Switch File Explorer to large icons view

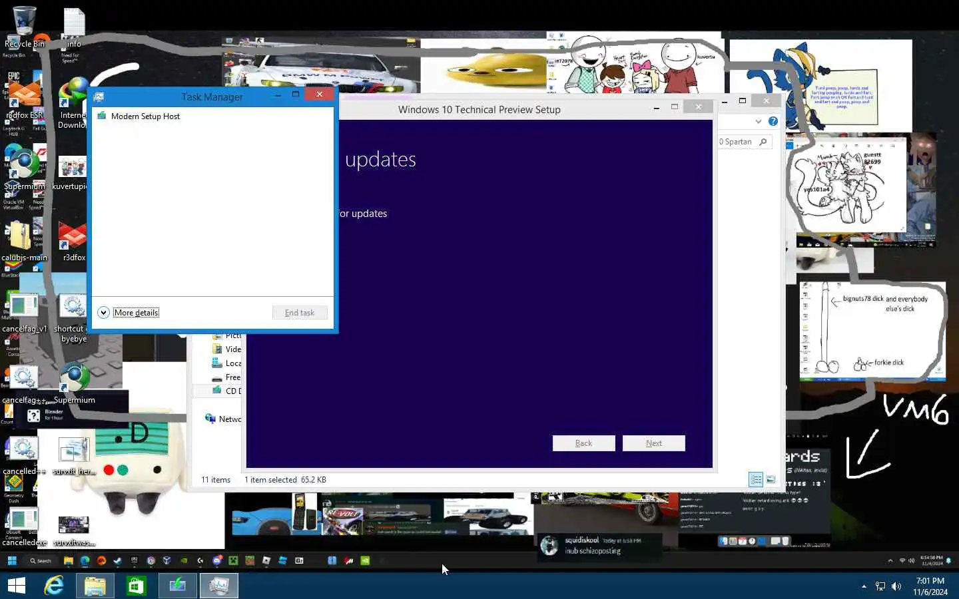pos(771,479)
